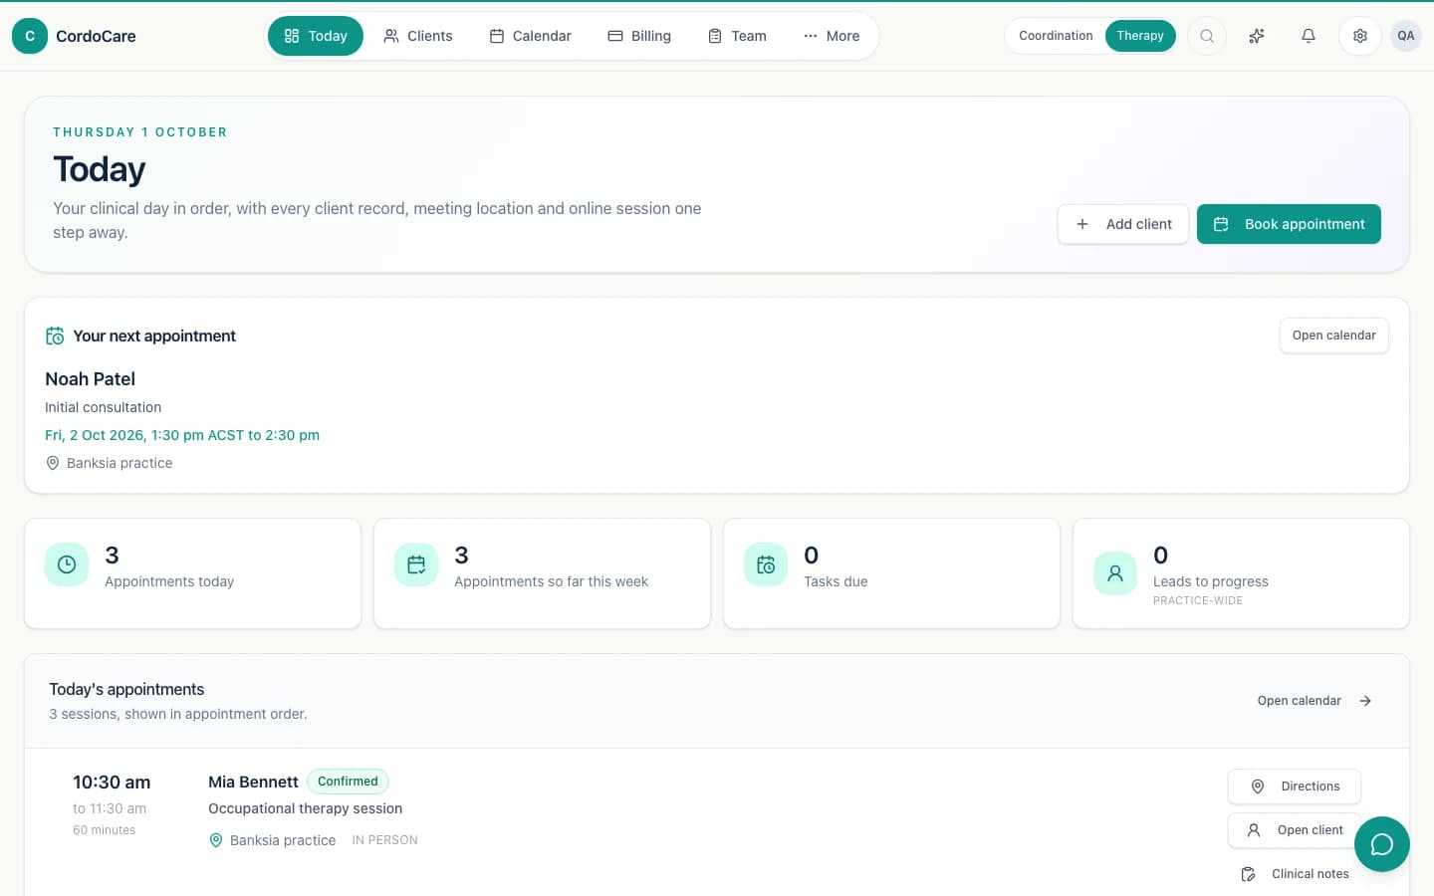Click Book appointment
The width and height of the screenshot is (1434, 896).
click(1289, 224)
